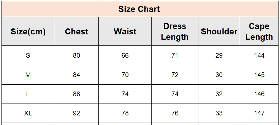Viewport: 280px width, 125px height.
Task: Select waist value 70 in M row
Action: pos(125,75)
